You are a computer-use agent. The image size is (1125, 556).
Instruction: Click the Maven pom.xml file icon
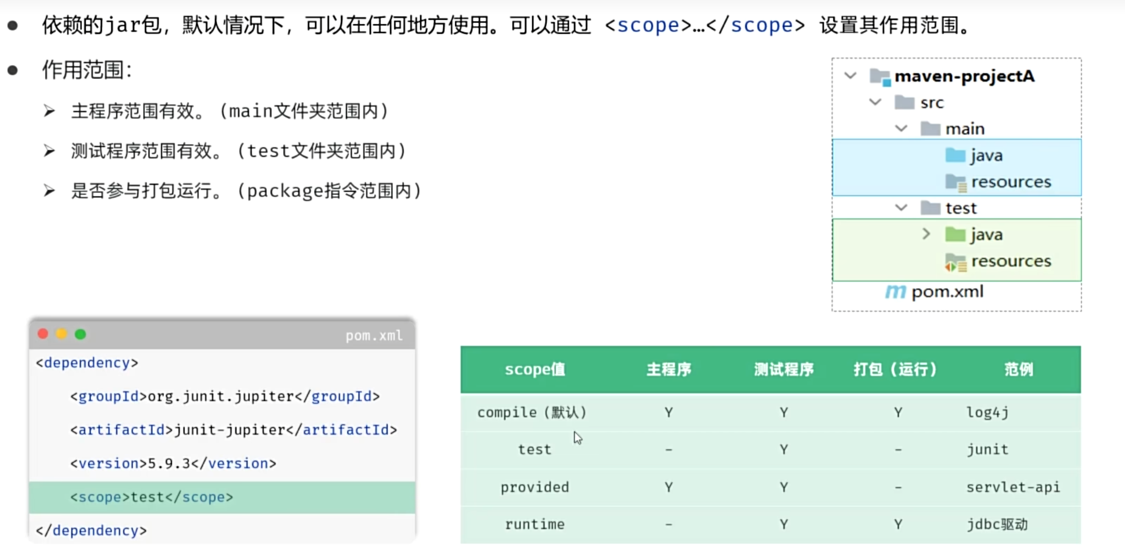tap(895, 292)
